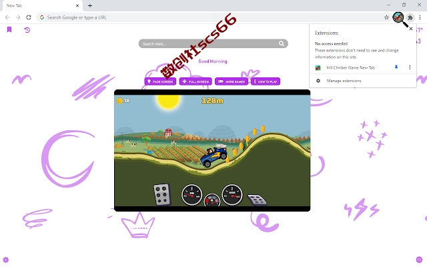Select Hill Climber Game New Tab extension
This screenshot has height=267, width=427.
tap(350, 67)
